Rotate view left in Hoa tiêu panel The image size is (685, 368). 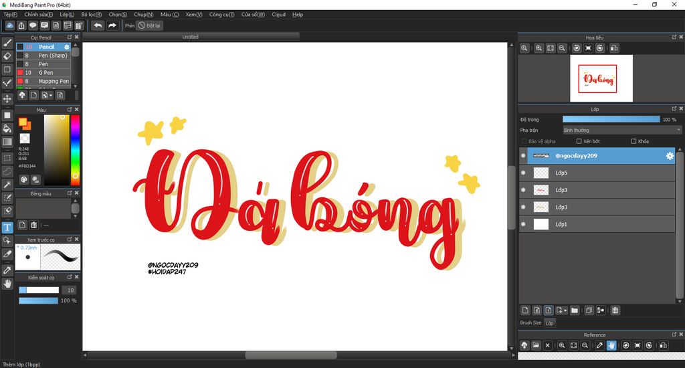tap(577, 48)
